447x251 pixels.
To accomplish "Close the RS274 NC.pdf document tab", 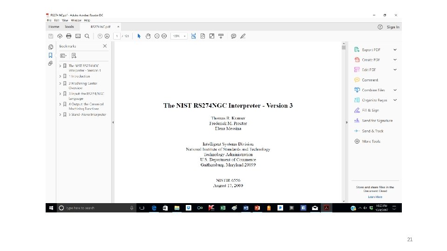I will point(118,27).
